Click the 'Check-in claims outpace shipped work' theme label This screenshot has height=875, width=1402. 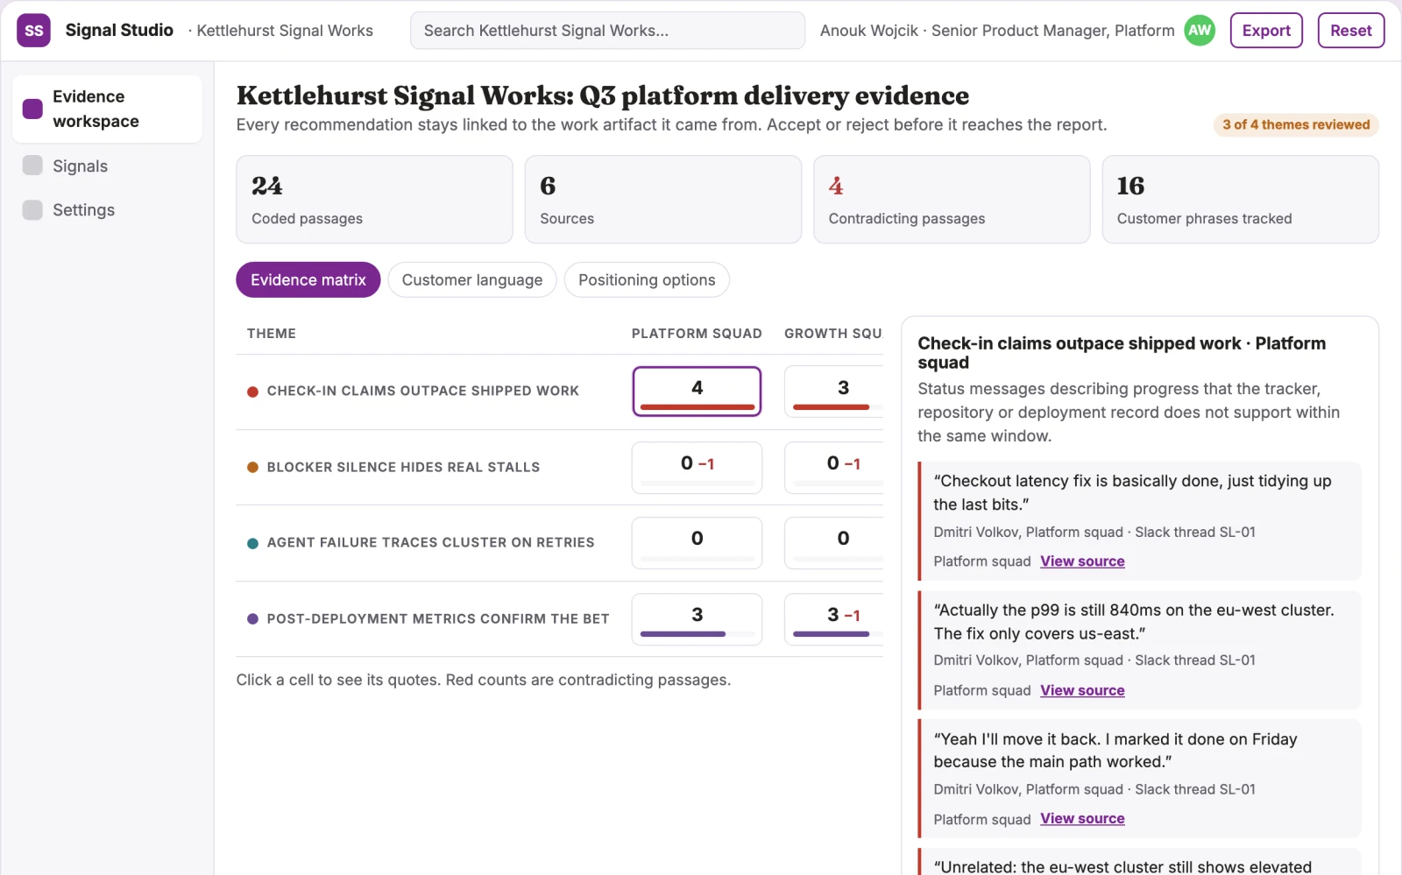pos(423,392)
